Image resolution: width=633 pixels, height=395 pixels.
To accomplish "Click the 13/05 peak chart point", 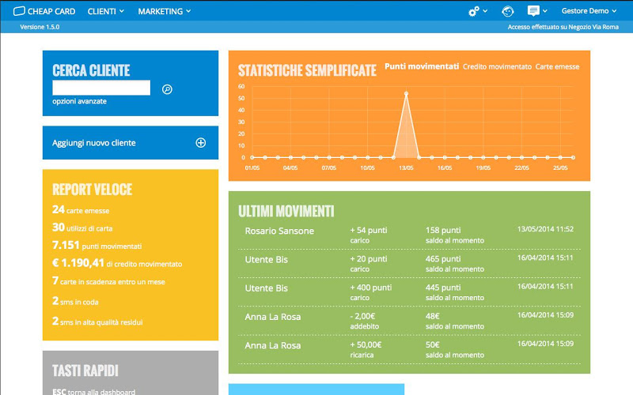I will [x=406, y=93].
